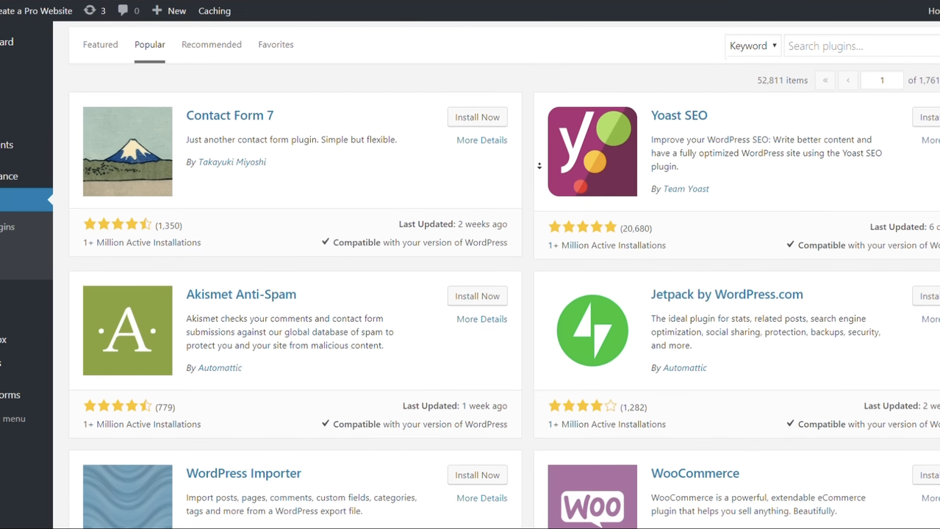Install Now the Contact Form 7 plugin
This screenshot has height=529, width=940.
click(477, 118)
